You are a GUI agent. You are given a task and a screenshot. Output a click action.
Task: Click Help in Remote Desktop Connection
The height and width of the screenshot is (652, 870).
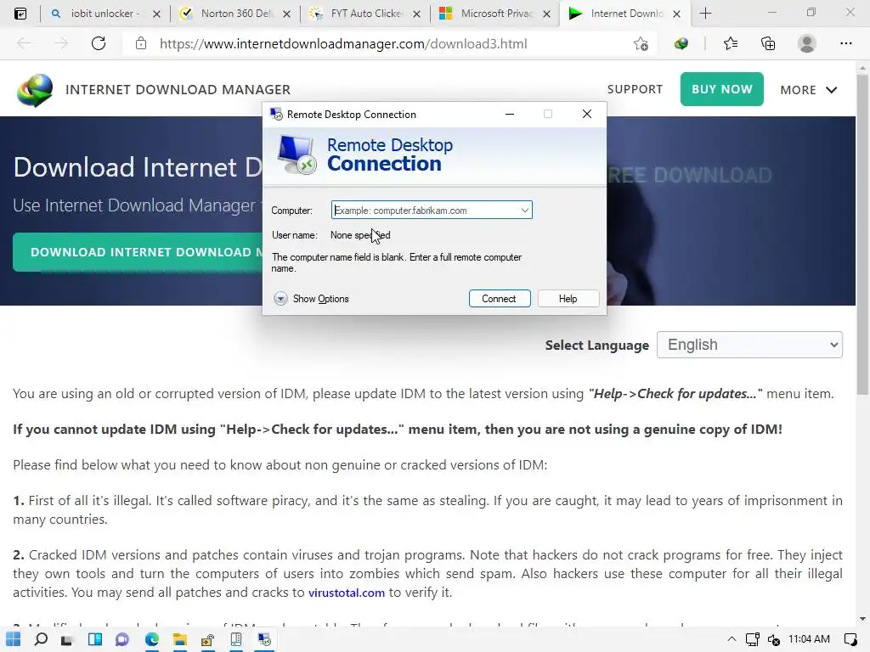(568, 299)
